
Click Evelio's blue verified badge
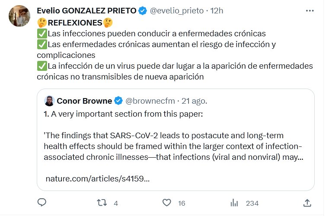pyautogui.click(x=142, y=11)
